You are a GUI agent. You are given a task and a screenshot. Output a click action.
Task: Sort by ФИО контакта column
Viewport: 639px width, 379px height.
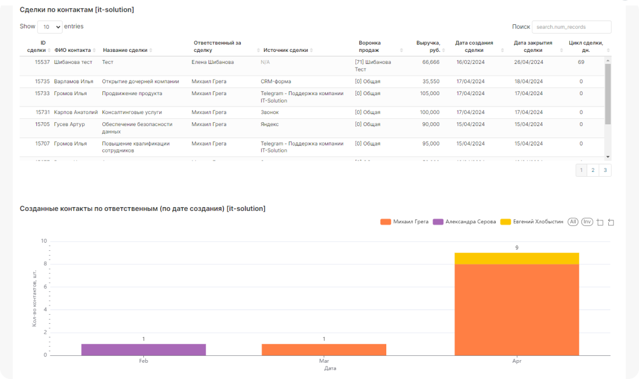point(73,50)
